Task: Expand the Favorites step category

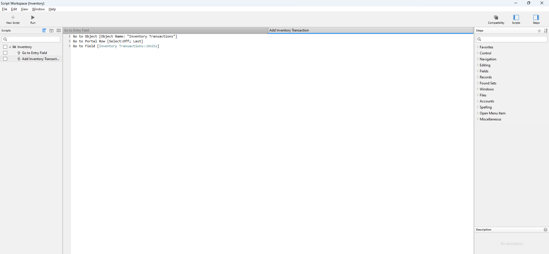Action: (478, 47)
